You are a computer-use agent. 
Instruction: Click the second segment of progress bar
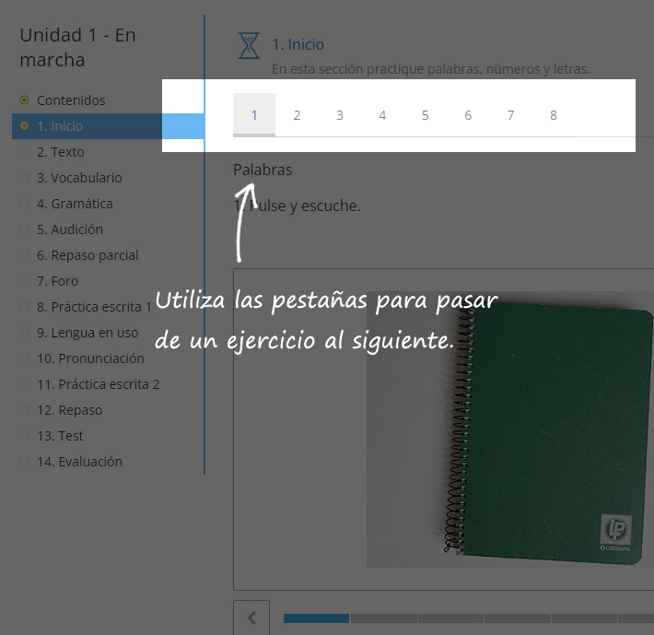pyautogui.click(x=383, y=617)
